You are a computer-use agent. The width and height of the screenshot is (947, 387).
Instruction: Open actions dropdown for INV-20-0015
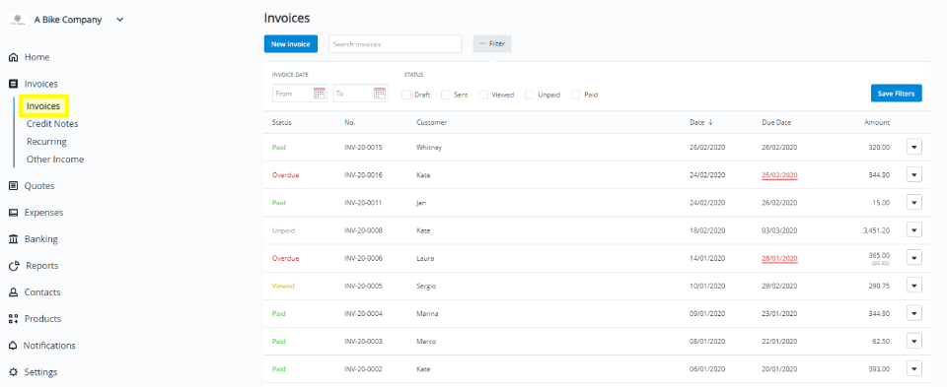pyautogui.click(x=913, y=147)
